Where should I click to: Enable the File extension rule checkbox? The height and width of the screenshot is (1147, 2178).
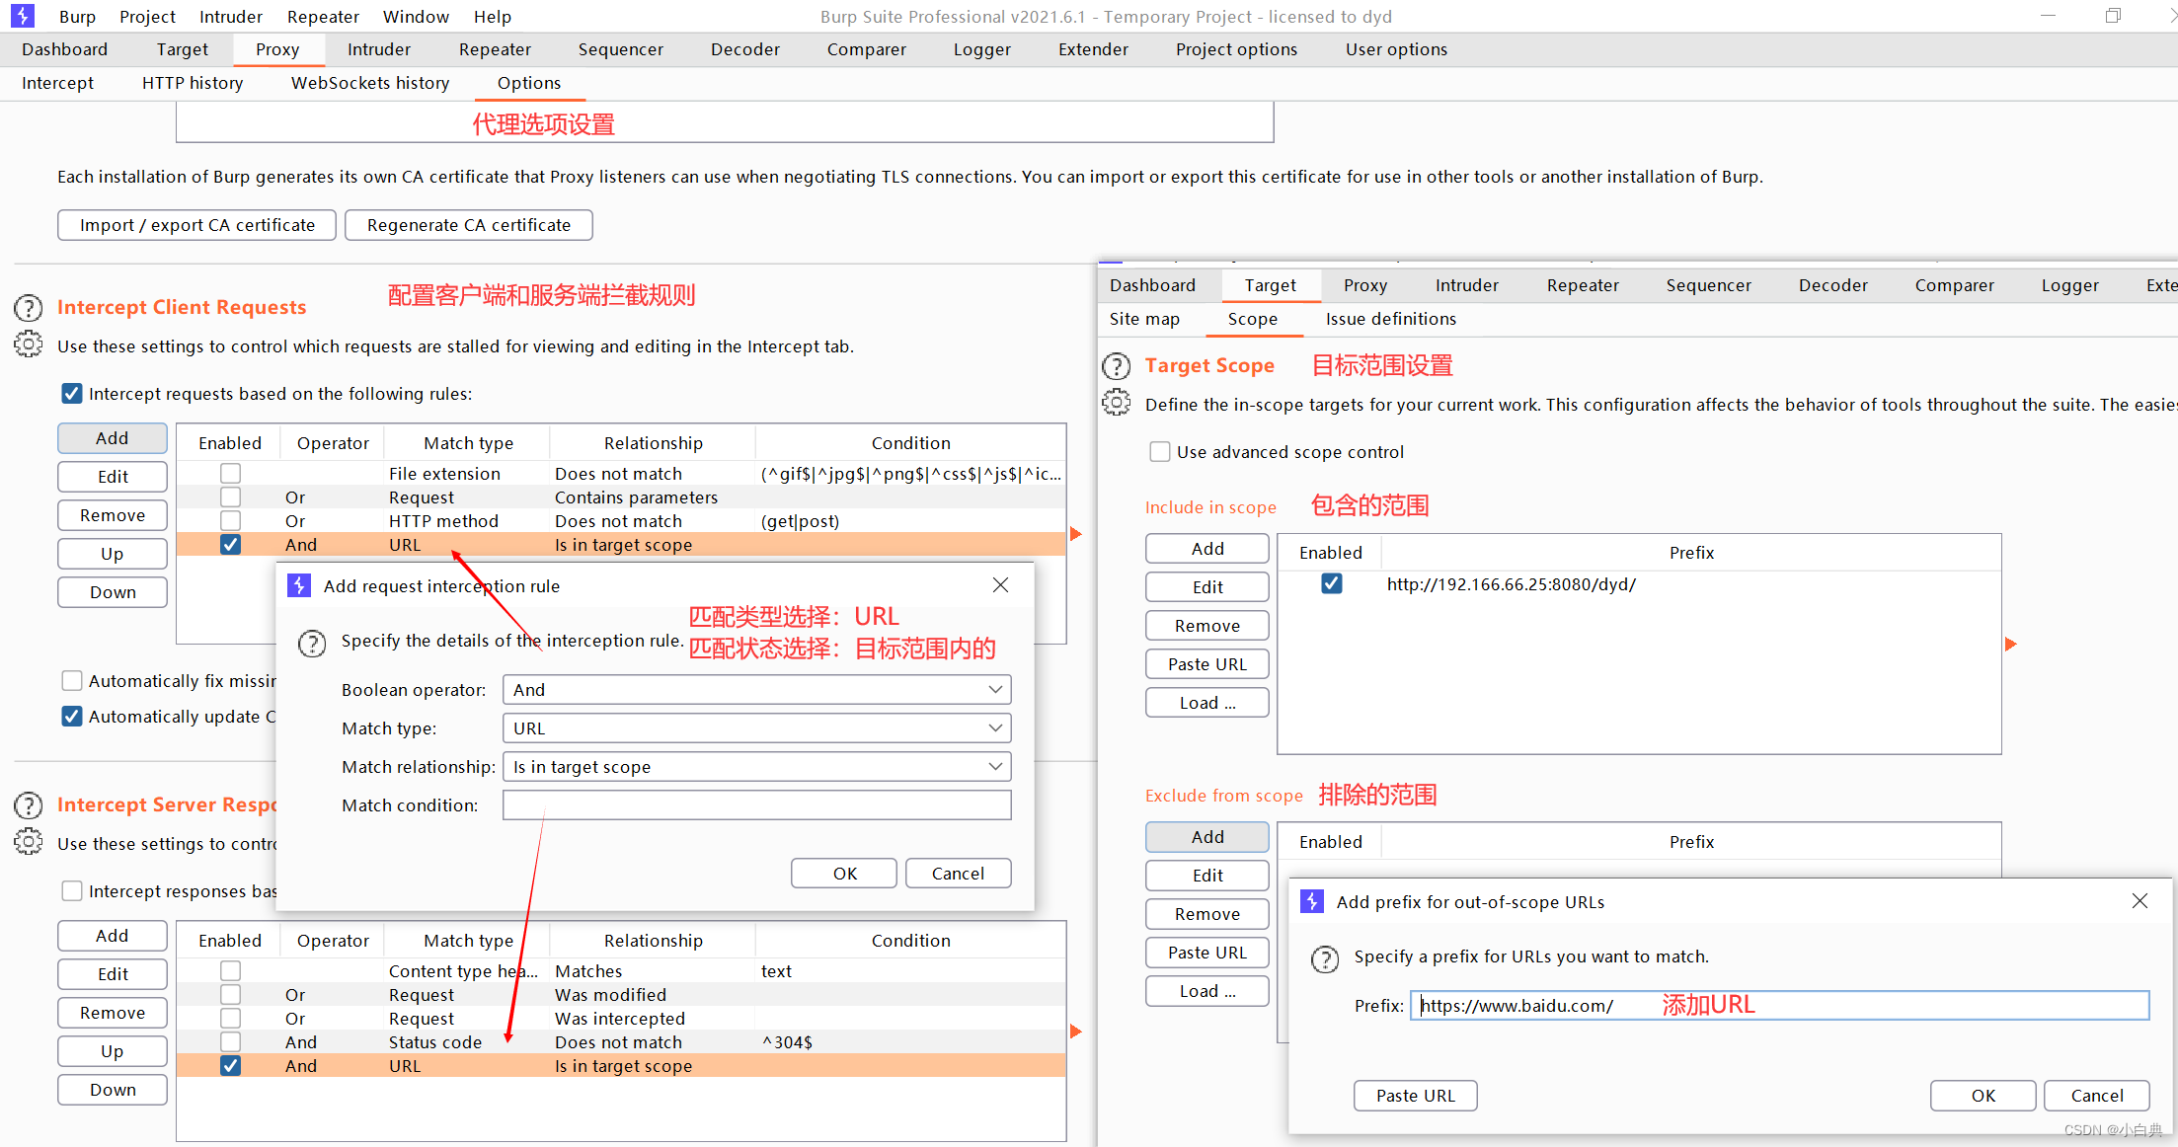230,474
